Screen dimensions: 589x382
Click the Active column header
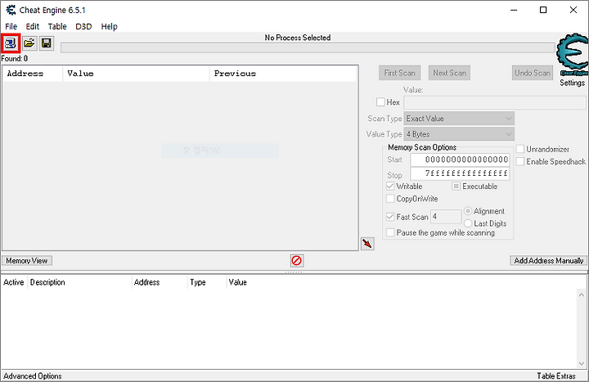point(14,282)
